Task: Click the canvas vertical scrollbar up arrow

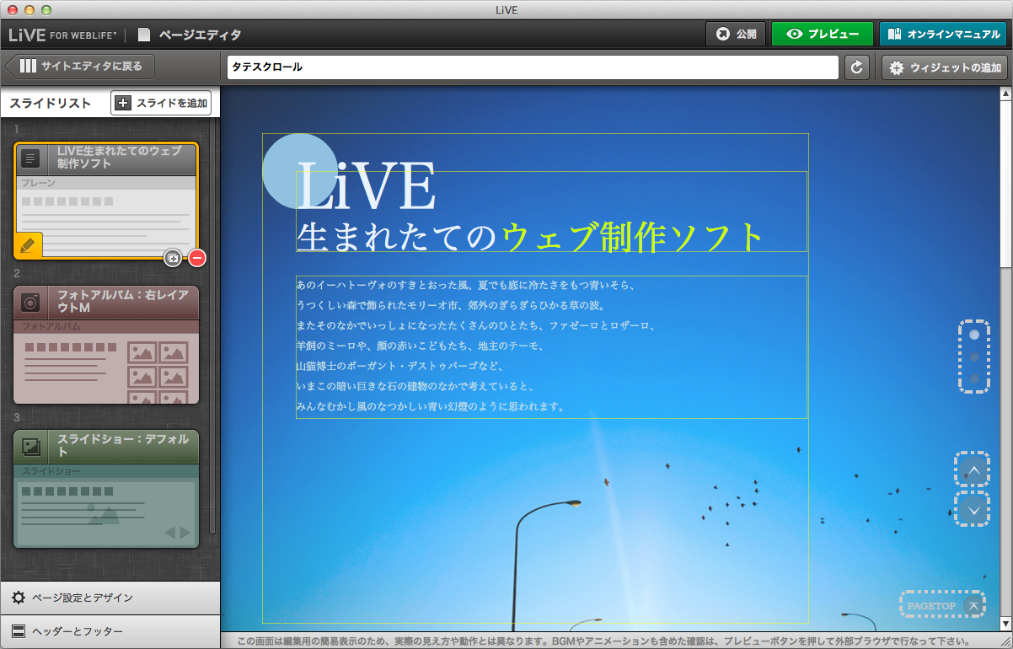Action: click(1005, 93)
